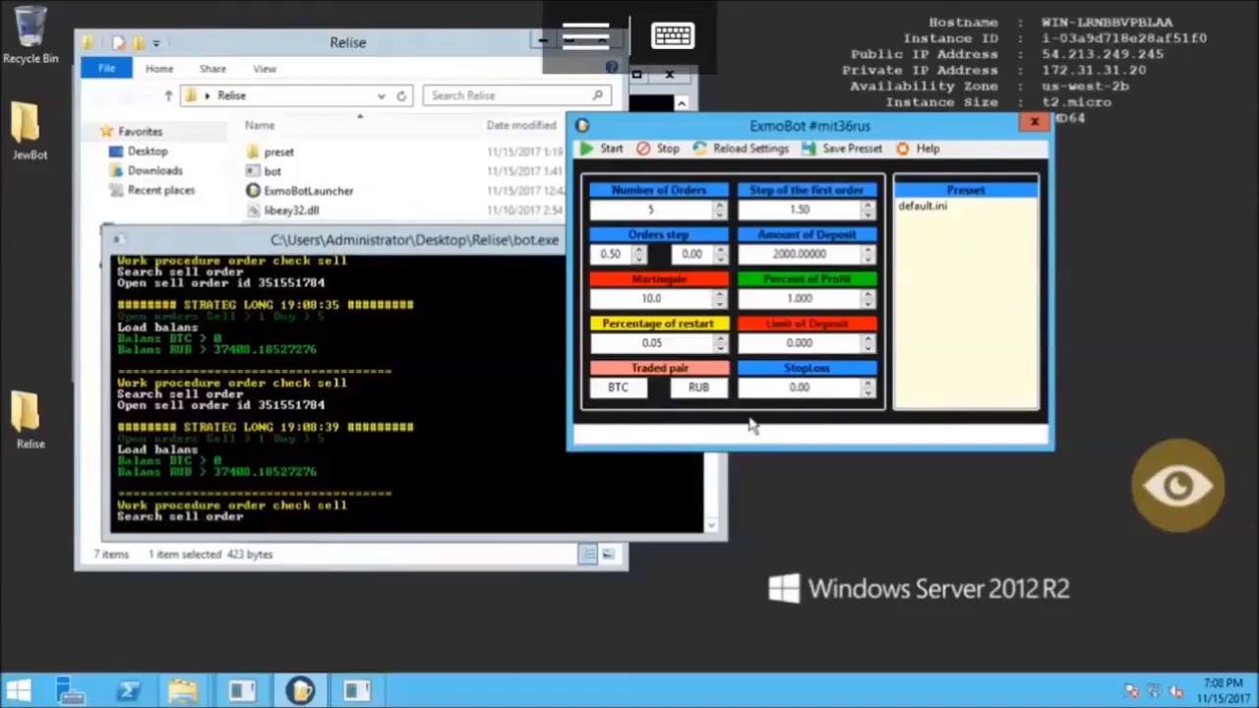1259x708 pixels.
Task: Open Server Manager from the taskbar
Action: (x=71, y=690)
